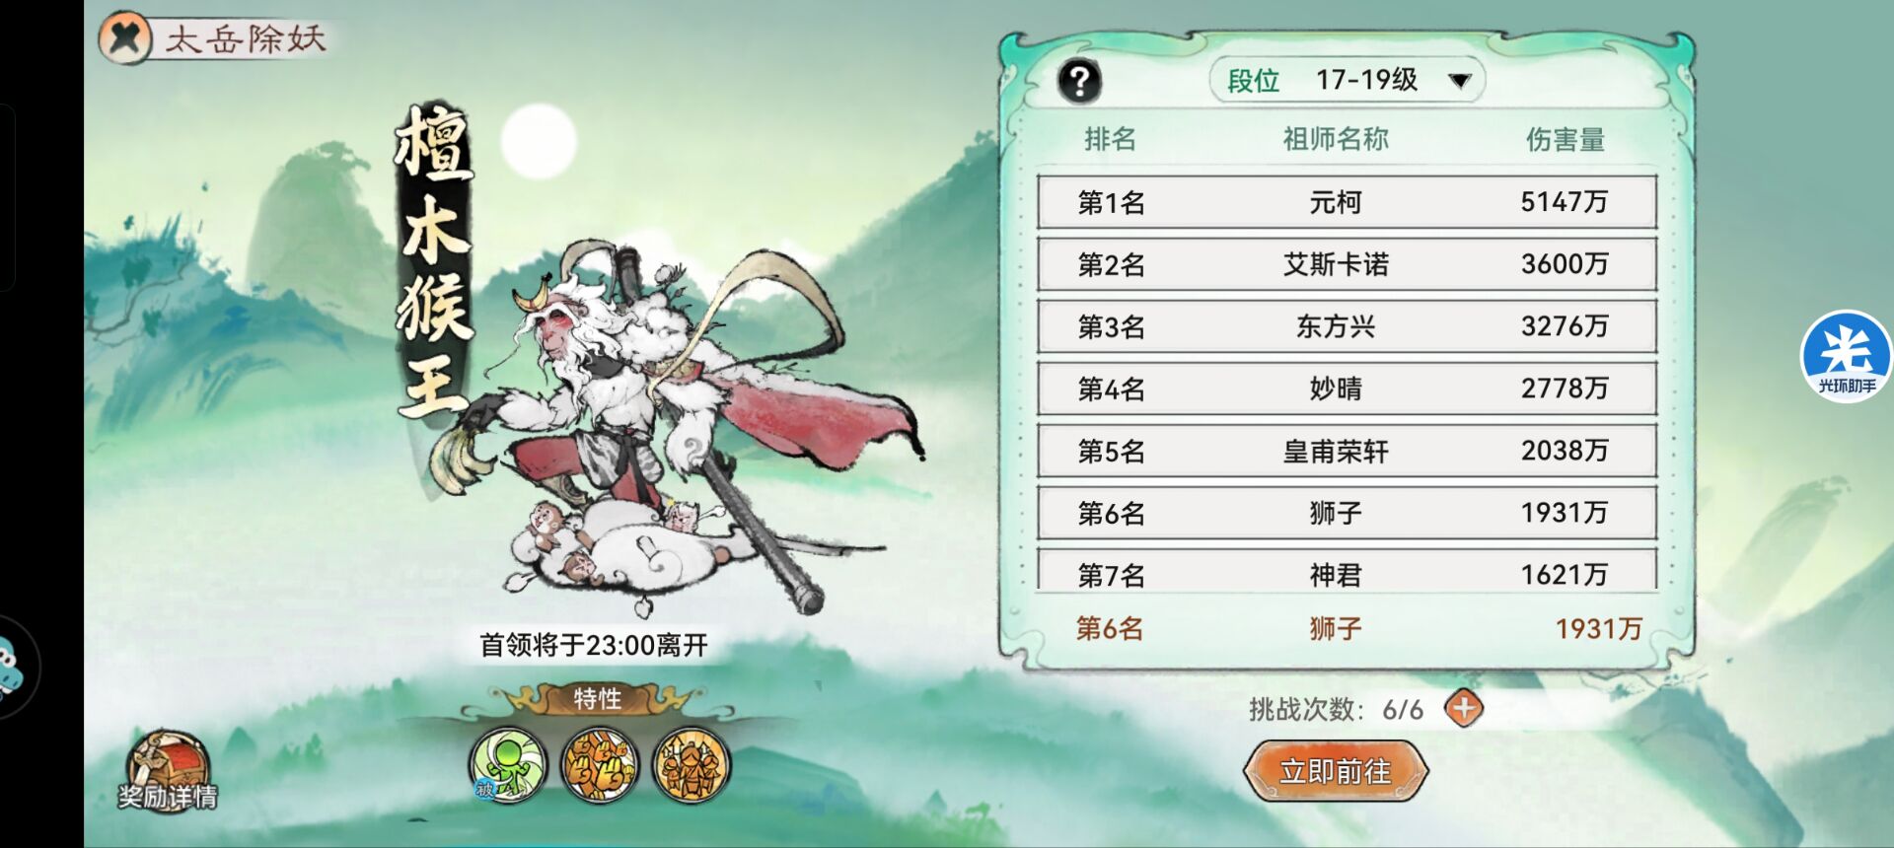Click the dropdown arrow beside 17-19级
Viewport: 1894px width, 848px height.
click(1460, 81)
